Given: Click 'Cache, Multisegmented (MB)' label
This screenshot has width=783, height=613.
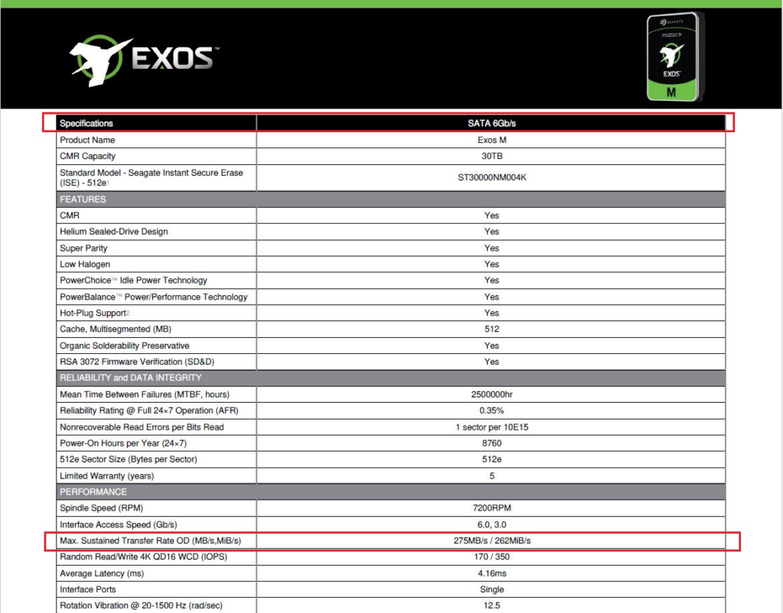Looking at the screenshot, I should point(115,329).
